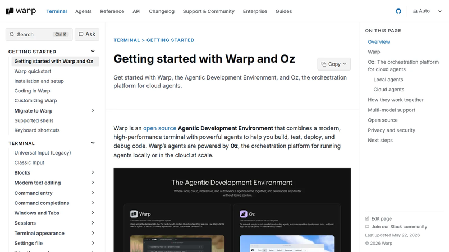449x252 pixels.
Task: Click the Ask chat bubble icon
Action: tap(81, 34)
